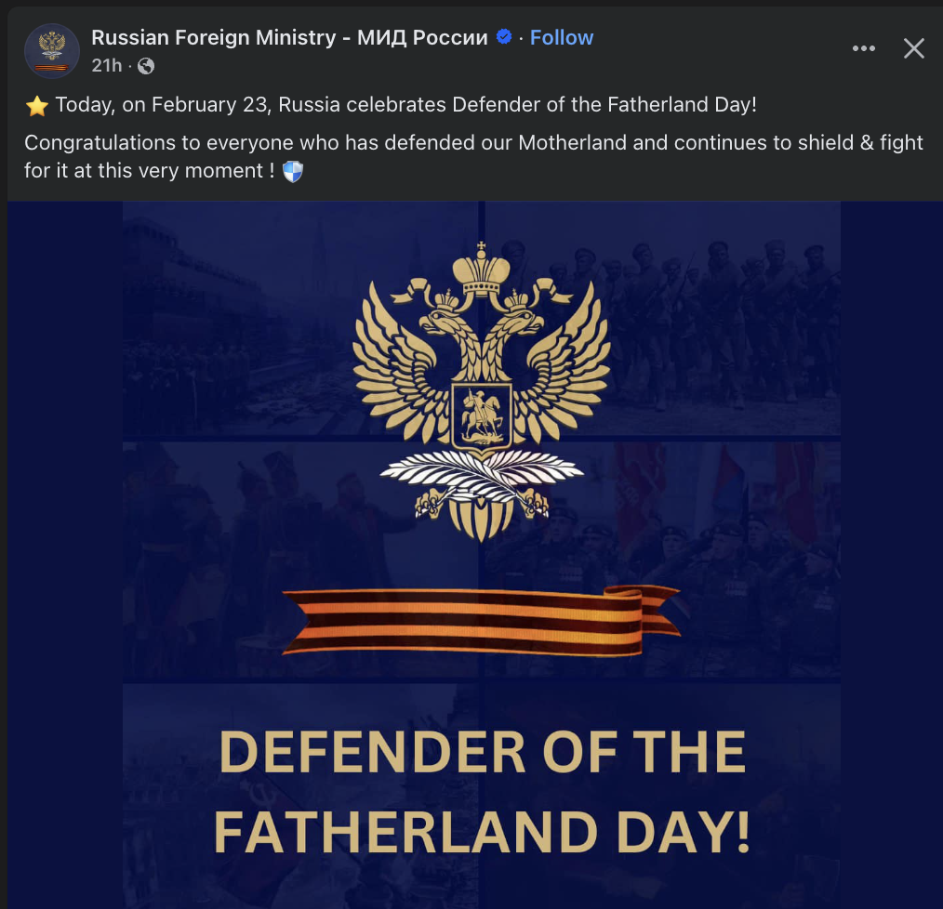Click the globe public audience icon
The width and height of the screenshot is (943, 909).
145,66
